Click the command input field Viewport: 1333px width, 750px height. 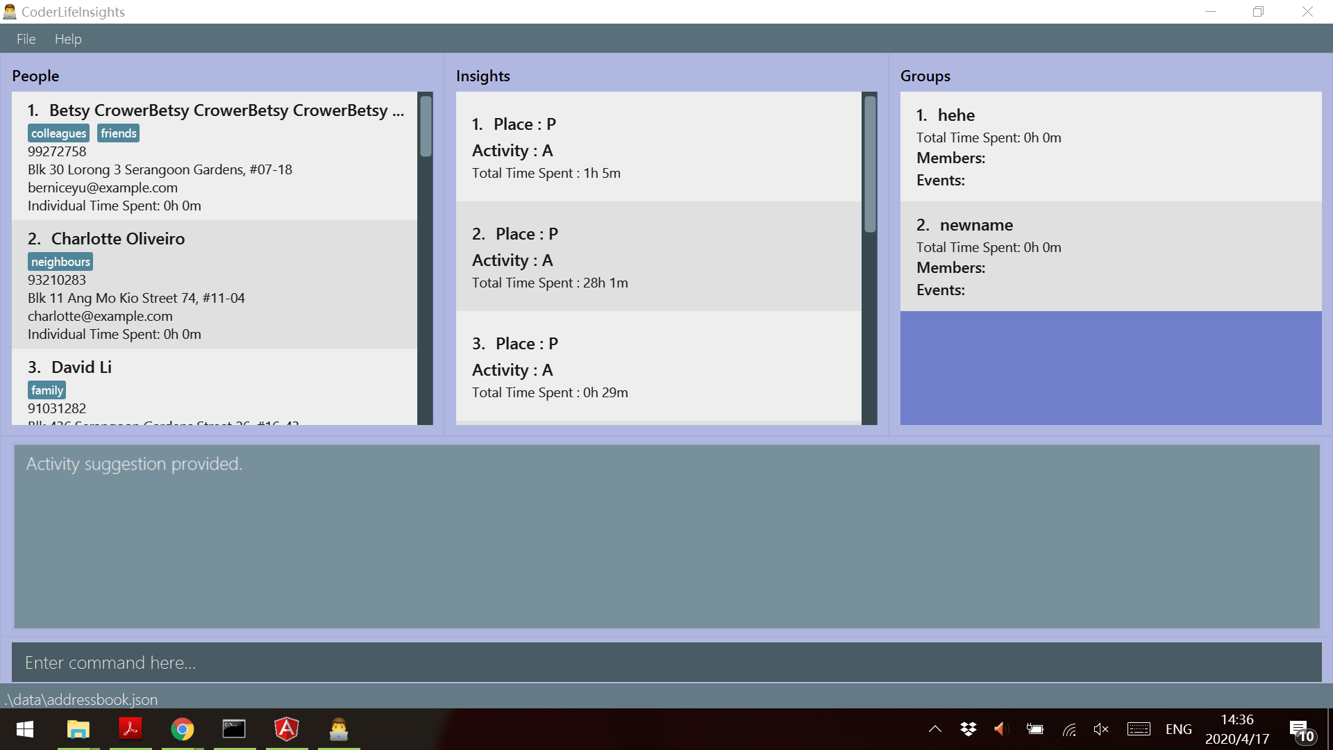point(666,662)
